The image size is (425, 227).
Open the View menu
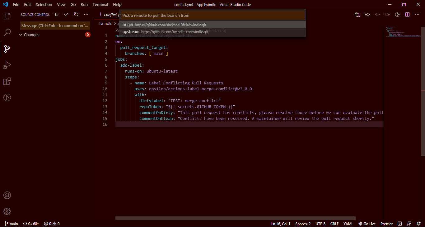[61, 4]
